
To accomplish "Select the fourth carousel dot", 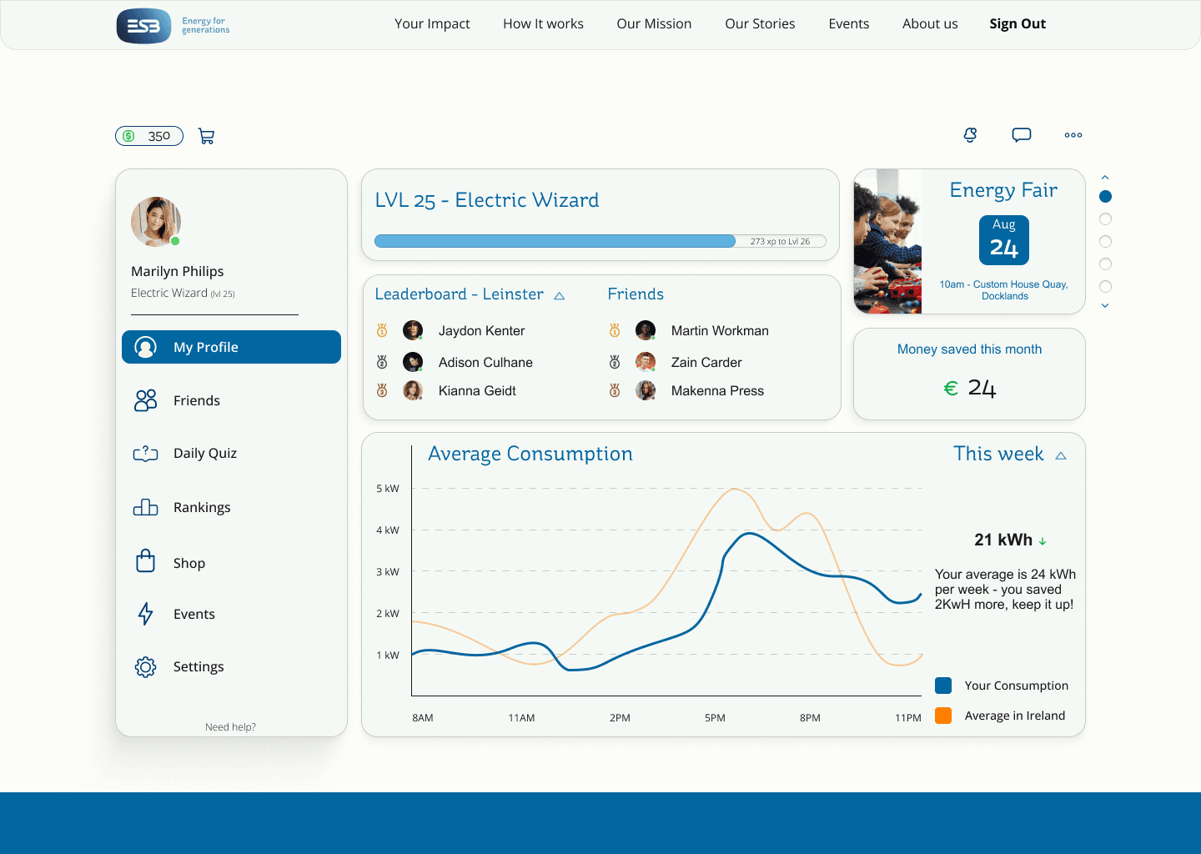I will point(1106,264).
